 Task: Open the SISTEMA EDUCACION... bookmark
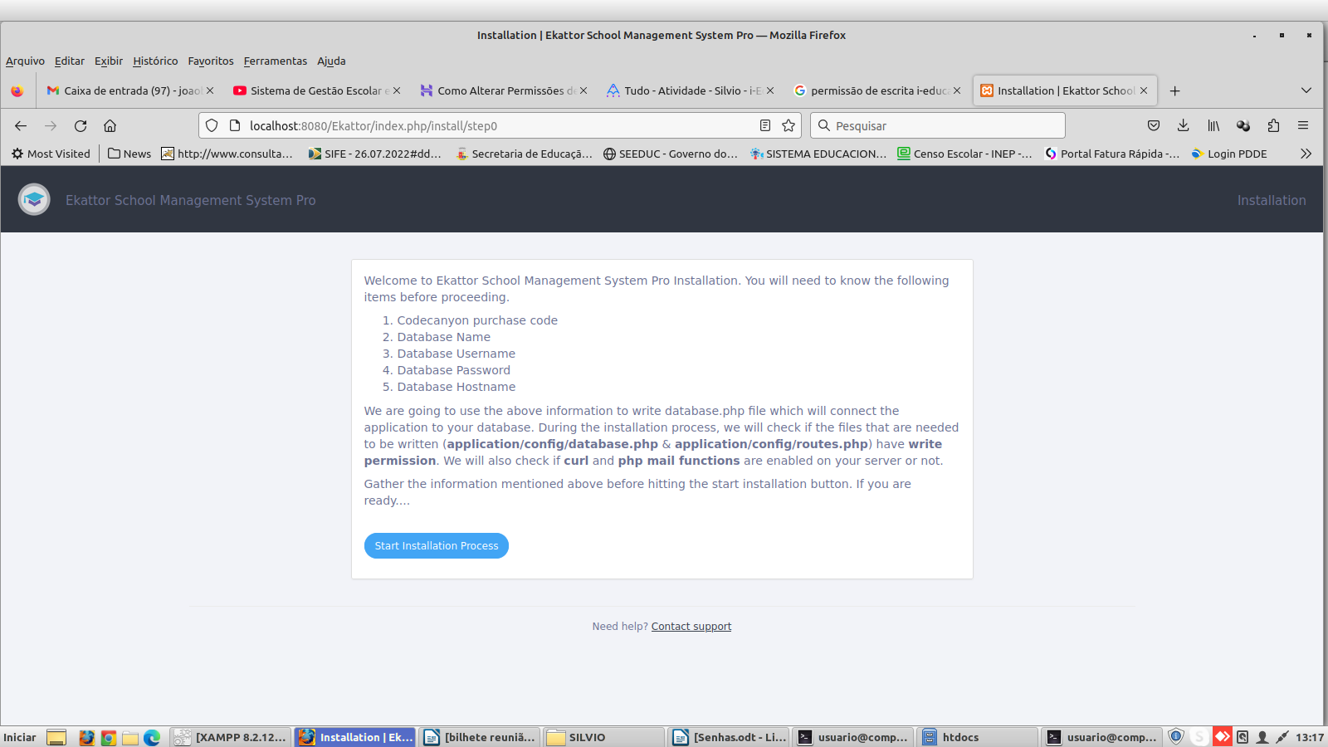click(x=818, y=154)
